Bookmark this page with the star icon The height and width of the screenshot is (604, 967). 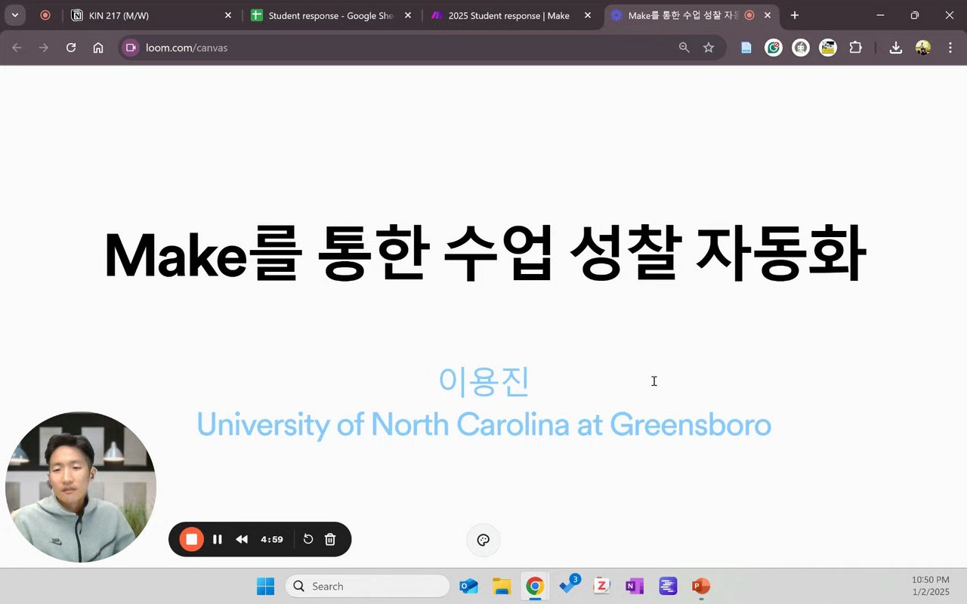(x=709, y=48)
